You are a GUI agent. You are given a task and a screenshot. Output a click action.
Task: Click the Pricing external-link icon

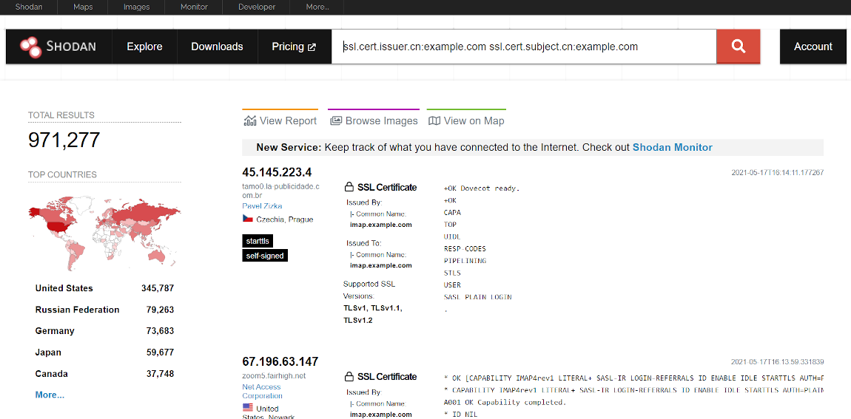[312, 47]
